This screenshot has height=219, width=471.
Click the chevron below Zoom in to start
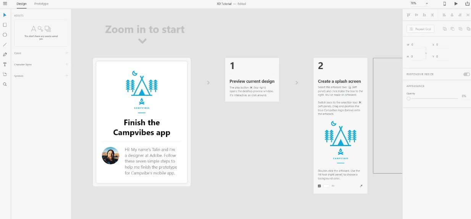142,41
